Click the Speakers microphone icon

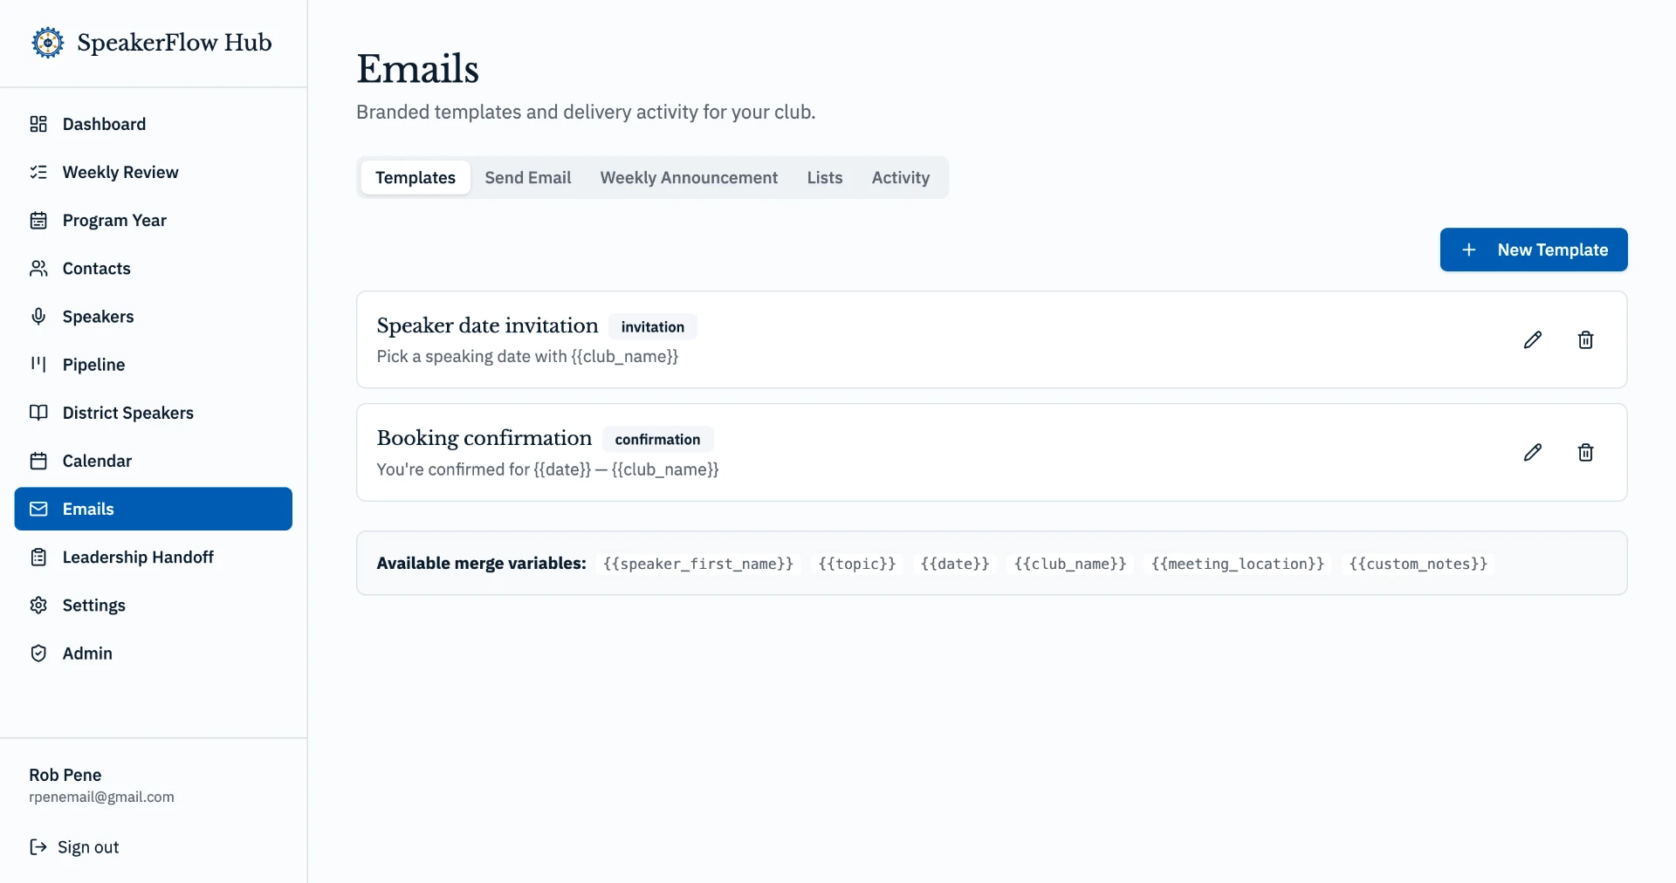pos(38,316)
